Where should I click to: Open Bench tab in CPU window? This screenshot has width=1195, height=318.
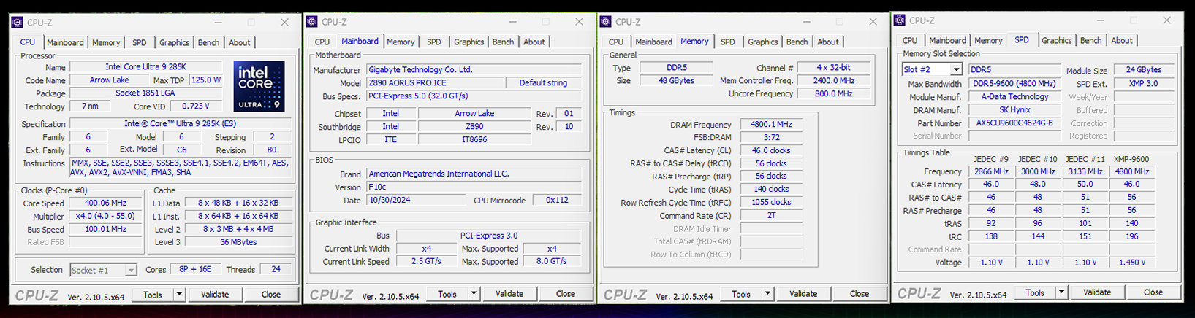pyautogui.click(x=208, y=42)
